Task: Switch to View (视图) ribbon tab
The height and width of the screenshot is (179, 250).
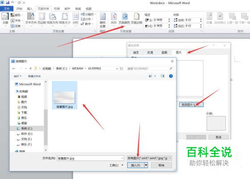Action: click(89, 9)
